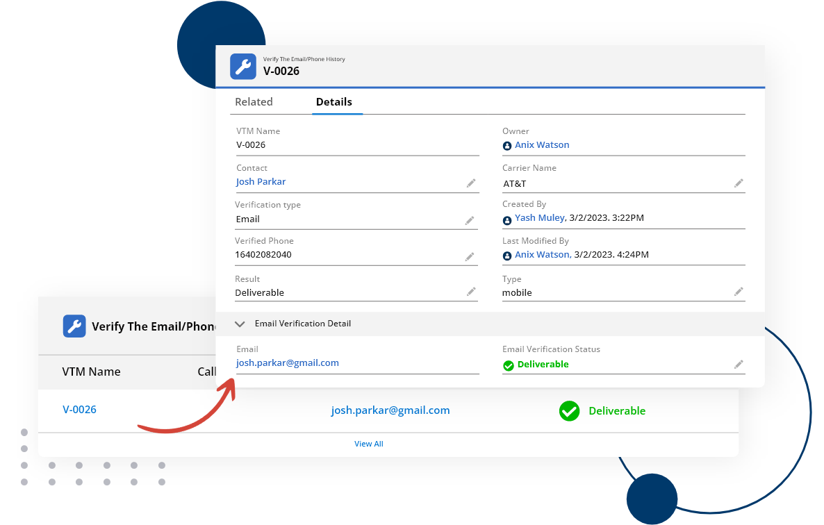
Task: Edit the Verification type pencil icon
Action: tap(470, 221)
